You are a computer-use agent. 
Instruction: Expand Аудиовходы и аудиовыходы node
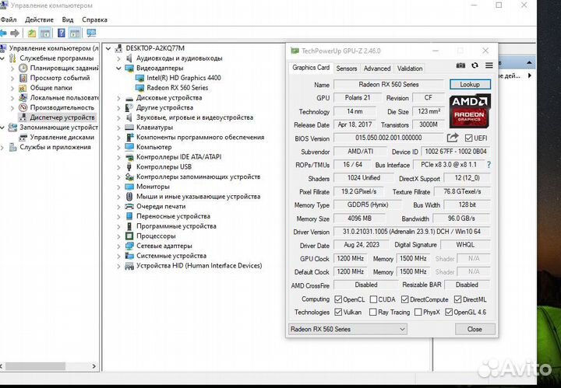point(118,58)
